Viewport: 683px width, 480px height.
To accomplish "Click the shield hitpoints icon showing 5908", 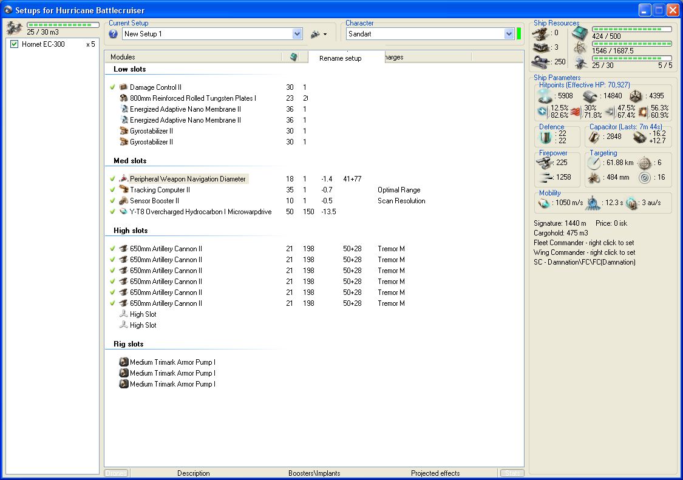I will click(545, 96).
